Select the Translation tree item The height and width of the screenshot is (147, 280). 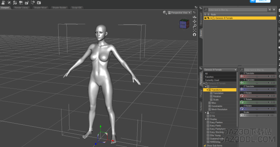click(x=218, y=93)
